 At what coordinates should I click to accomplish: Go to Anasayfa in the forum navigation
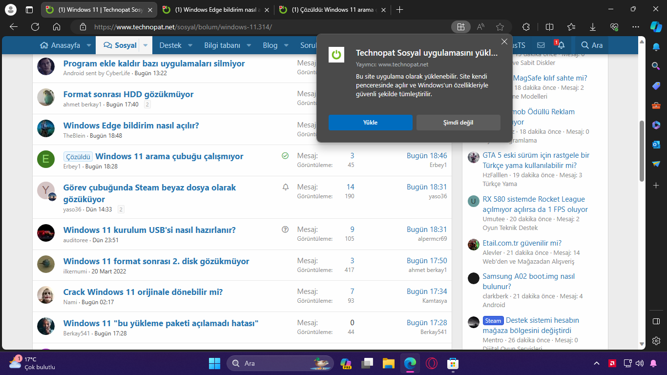tap(60, 45)
